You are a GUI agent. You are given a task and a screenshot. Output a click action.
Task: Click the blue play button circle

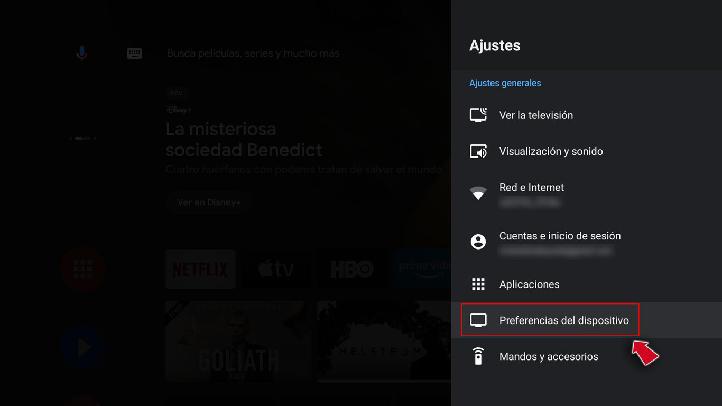pyautogui.click(x=82, y=348)
